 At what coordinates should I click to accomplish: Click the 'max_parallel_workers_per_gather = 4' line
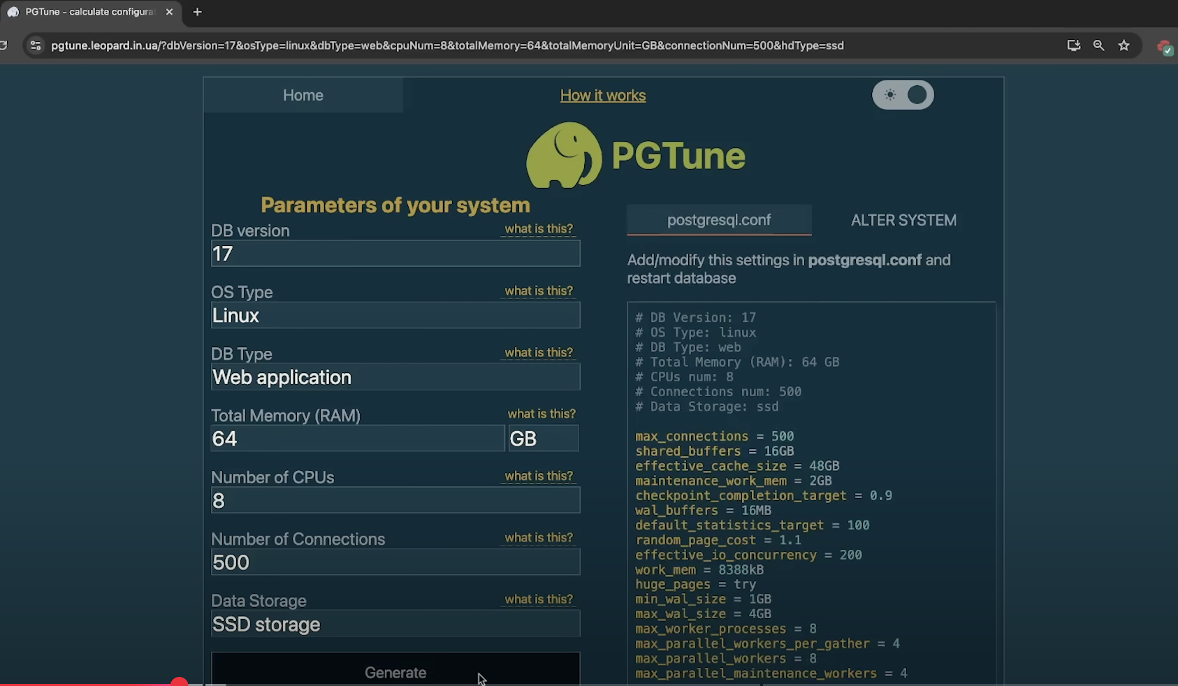pyautogui.click(x=767, y=643)
